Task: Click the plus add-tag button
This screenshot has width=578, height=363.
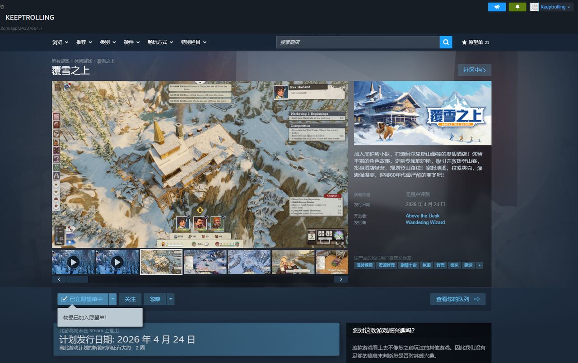Action: (x=479, y=265)
